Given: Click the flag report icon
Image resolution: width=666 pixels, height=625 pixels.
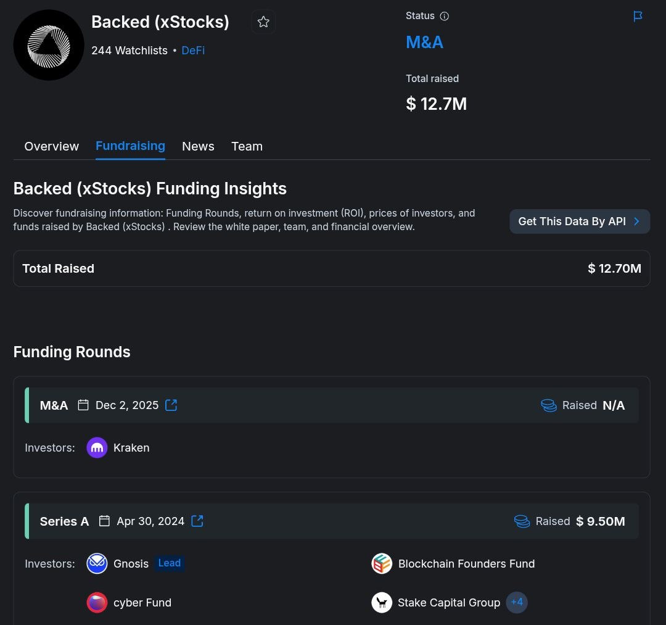Looking at the screenshot, I should 638,16.
